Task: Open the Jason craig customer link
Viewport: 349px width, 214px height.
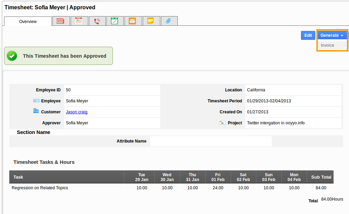Action: pos(77,112)
